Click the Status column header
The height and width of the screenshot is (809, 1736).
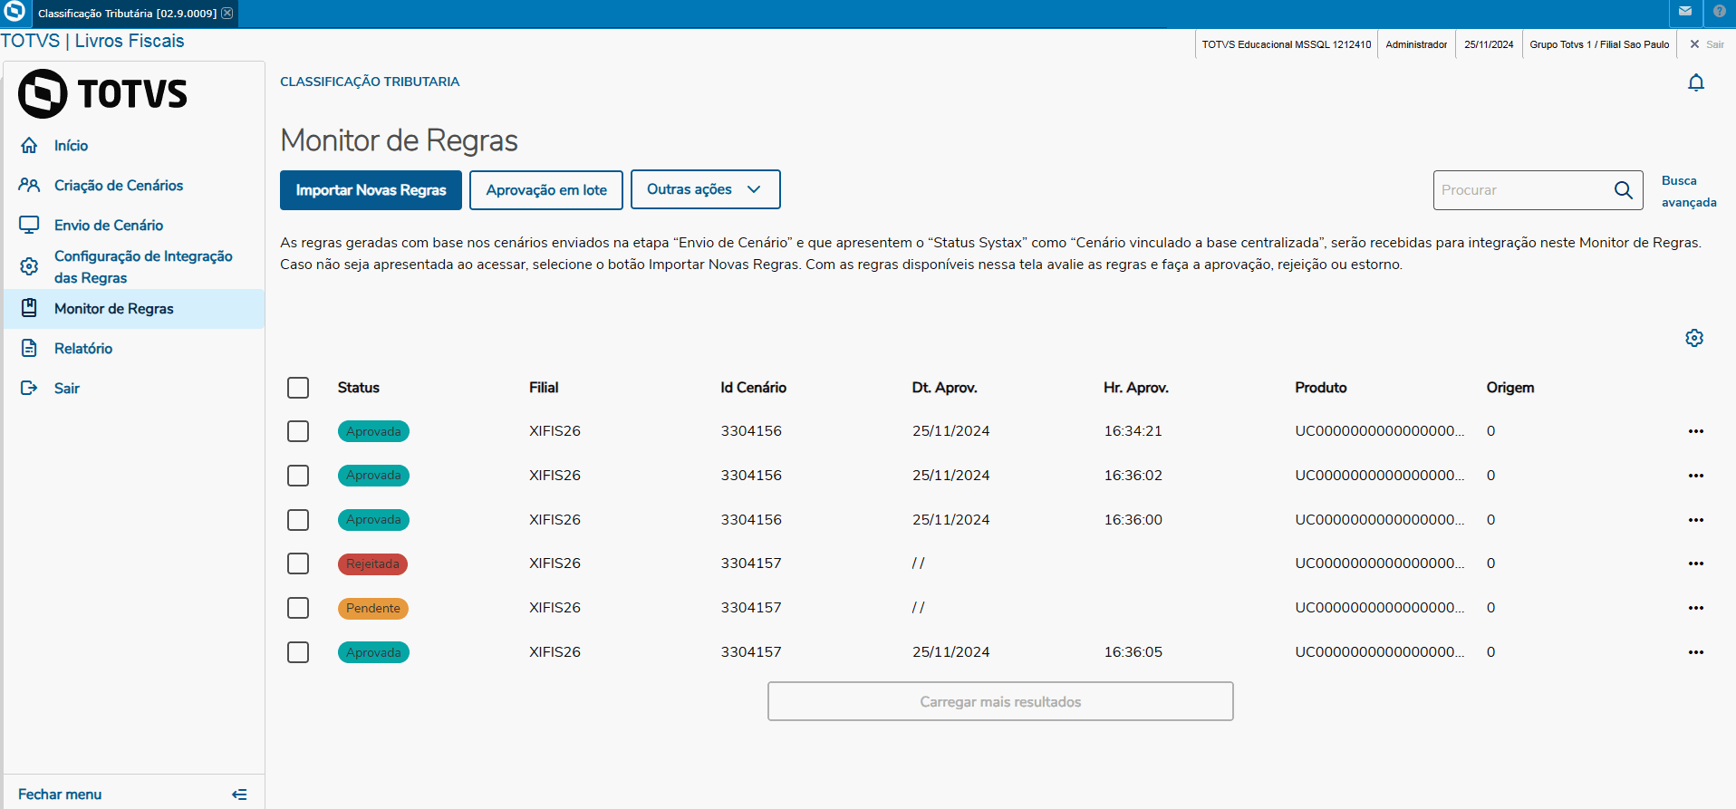click(359, 388)
